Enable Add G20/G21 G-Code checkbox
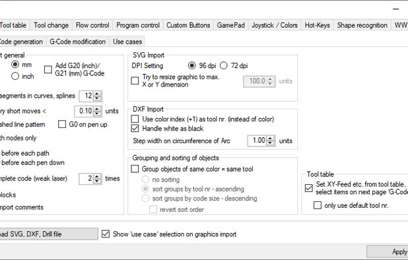Screen dimensions: 408x260 (x=48, y=69)
